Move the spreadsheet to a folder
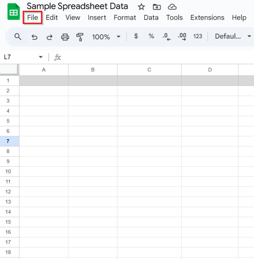 (x=157, y=7)
